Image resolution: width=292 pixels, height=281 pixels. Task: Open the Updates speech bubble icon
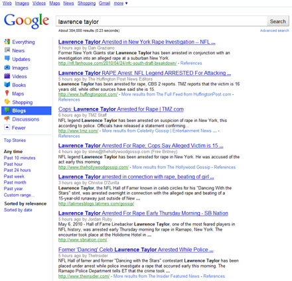7,58
